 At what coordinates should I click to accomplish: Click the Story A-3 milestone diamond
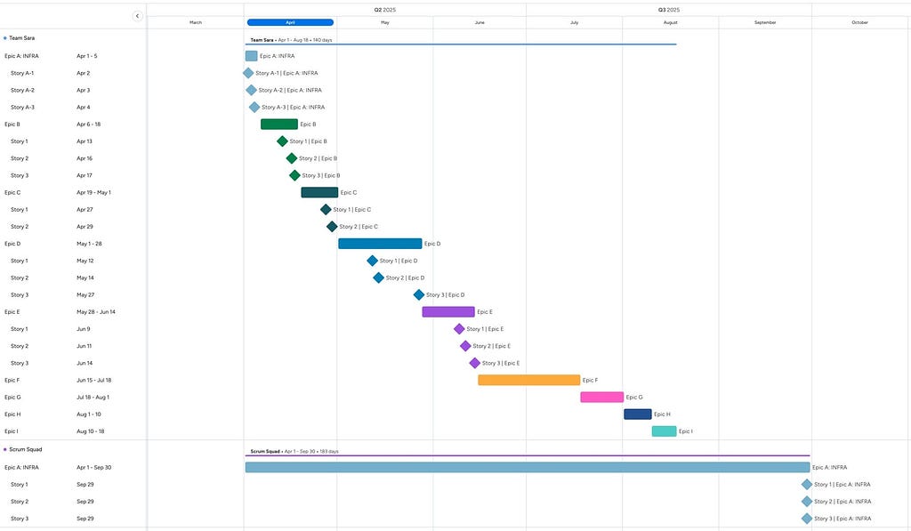[254, 108]
